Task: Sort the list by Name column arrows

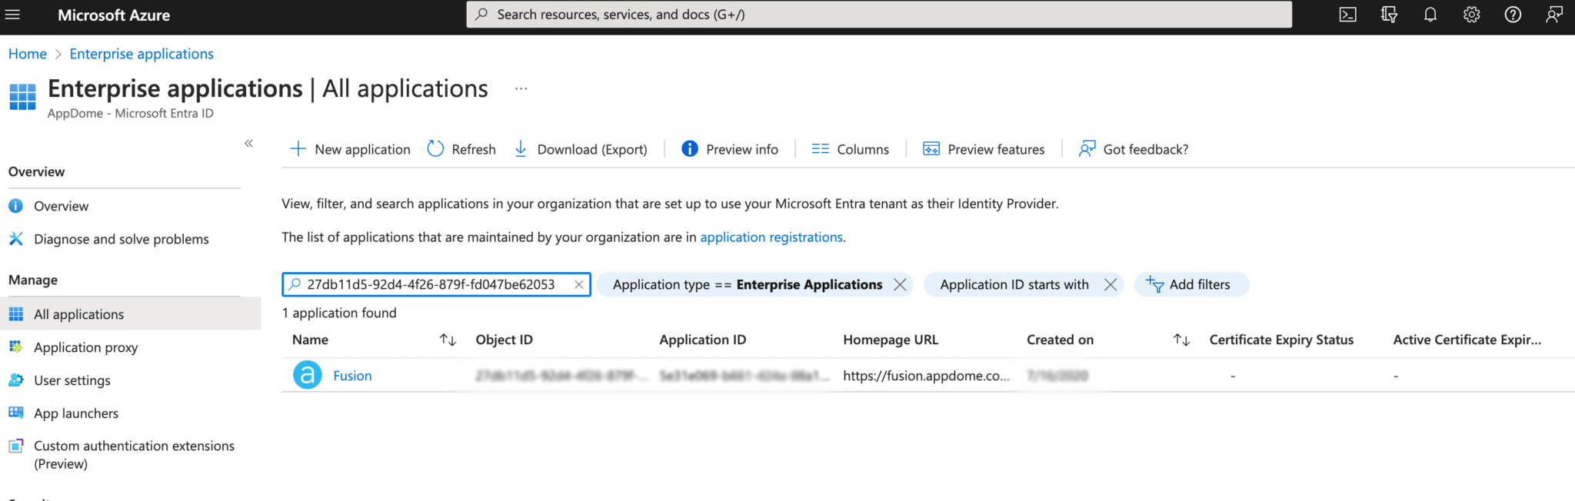Action: pyautogui.click(x=448, y=340)
